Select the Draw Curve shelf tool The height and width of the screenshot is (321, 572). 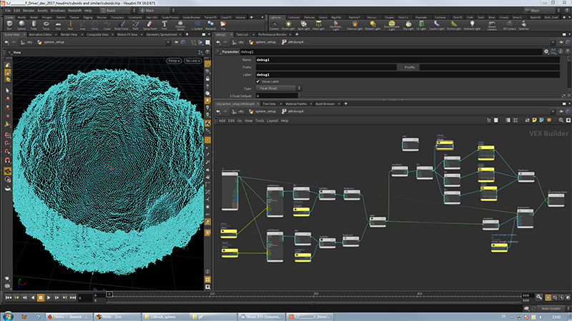pyautogui.click(x=122, y=25)
